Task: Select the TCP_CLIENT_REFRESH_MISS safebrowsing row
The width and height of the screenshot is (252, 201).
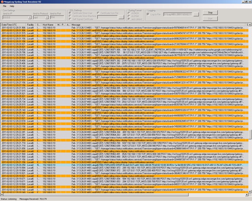Action: [124, 50]
